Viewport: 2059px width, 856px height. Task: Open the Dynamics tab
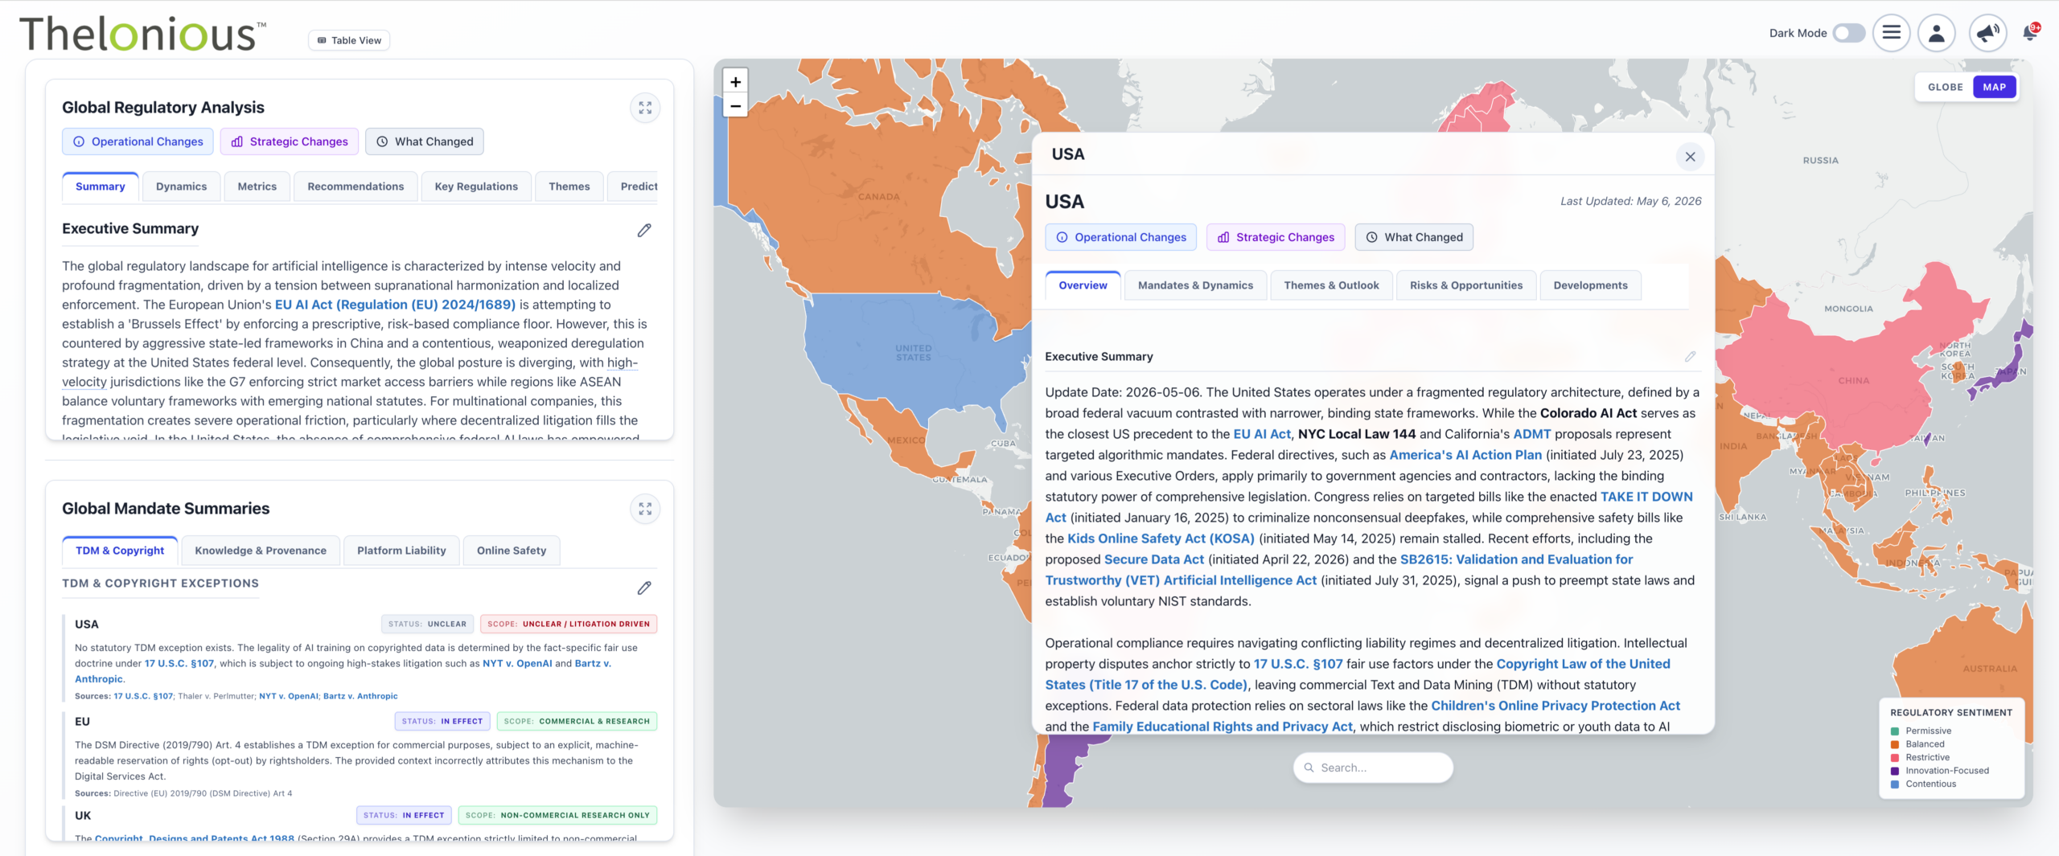[x=181, y=186]
